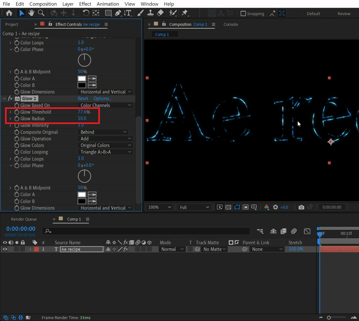
Task: Reset the Glow 2 effect
Action: click(x=83, y=99)
